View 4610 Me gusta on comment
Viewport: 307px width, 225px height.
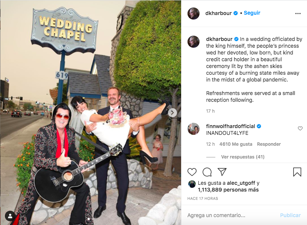click(236, 144)
